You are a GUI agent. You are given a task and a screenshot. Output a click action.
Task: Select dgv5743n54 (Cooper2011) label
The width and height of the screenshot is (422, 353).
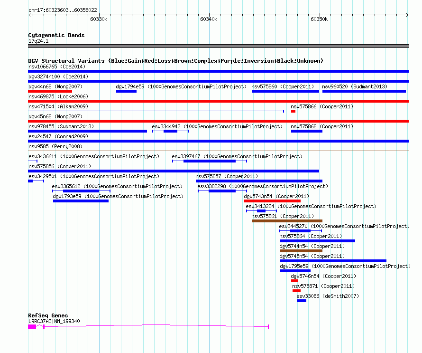point(276,196)
